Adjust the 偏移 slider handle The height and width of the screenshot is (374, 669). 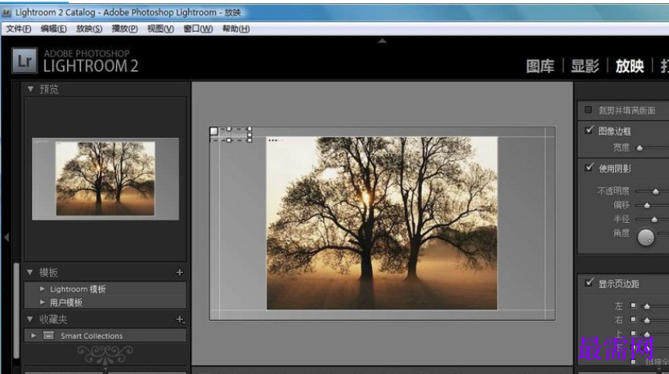click(x=647, y=205)
